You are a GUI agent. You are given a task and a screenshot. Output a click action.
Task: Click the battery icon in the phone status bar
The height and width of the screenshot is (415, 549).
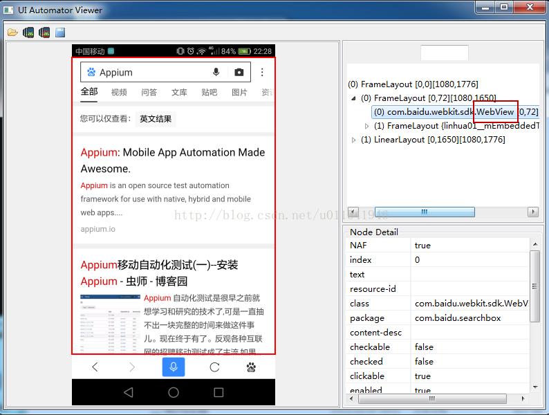click(244, 51)
